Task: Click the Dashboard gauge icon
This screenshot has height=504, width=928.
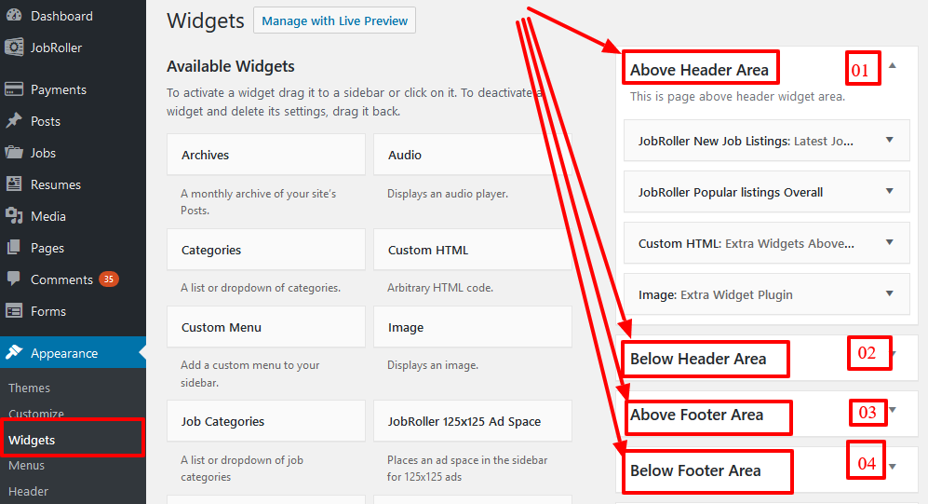Action: pyautogui.click(x=14, y=16)
